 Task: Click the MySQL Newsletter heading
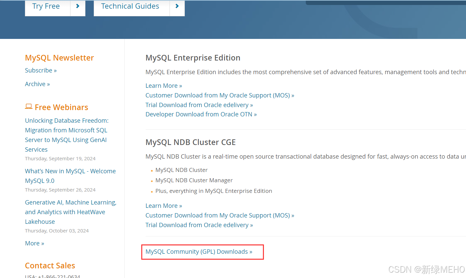(59, 58)
